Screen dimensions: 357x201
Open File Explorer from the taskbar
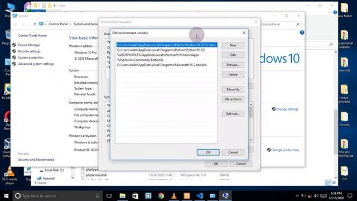[123, 196]
